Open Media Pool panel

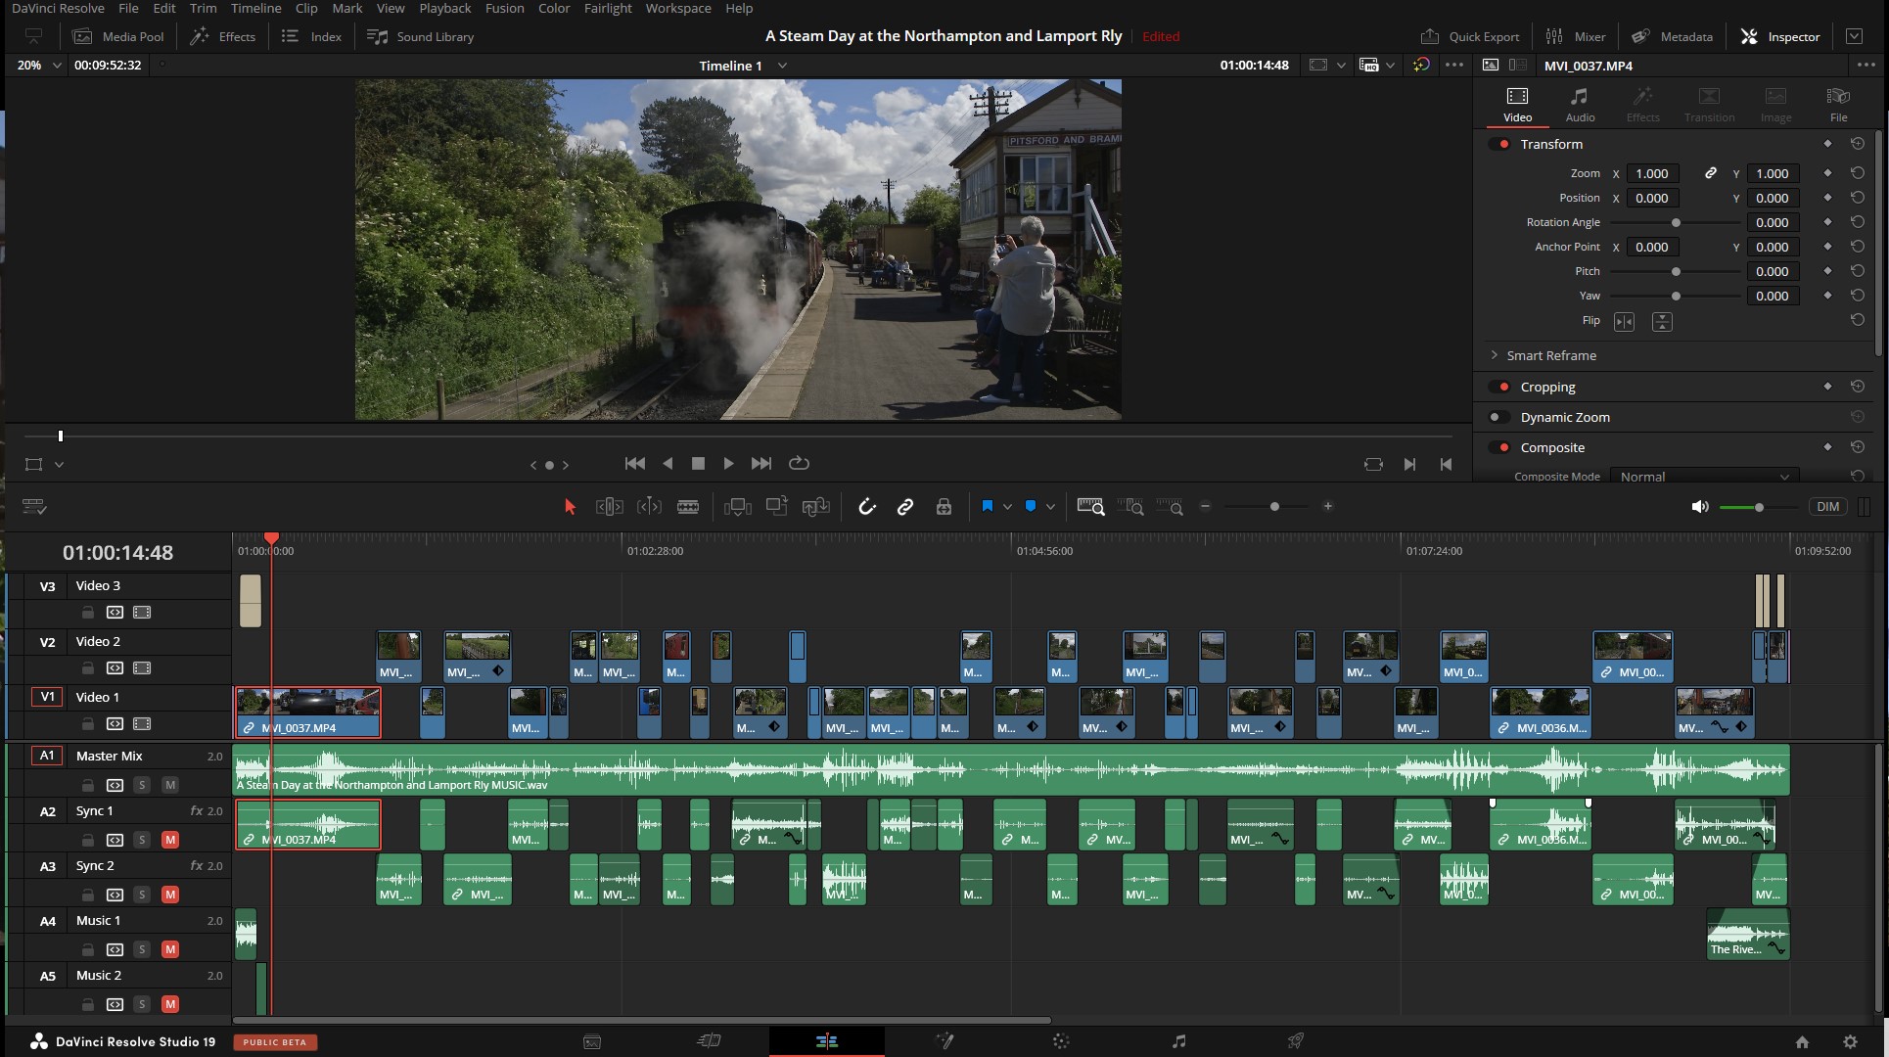click(118, 36)
